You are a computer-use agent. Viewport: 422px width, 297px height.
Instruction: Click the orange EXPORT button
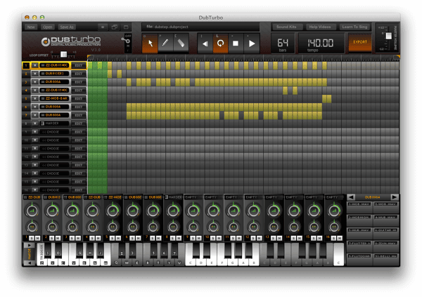(x=359, y=43)
